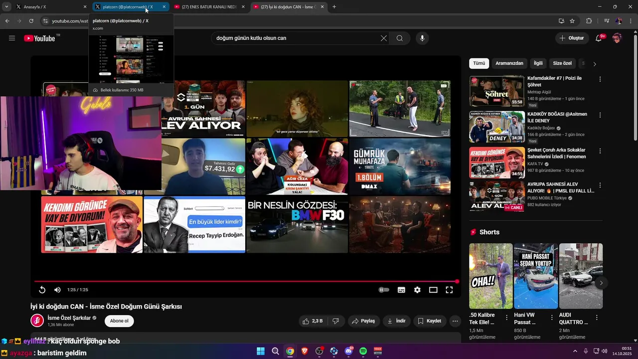This screenshot has height=359, width=638.
Task: Open options for Hani VW Passat short
Action: pyautogui.click(x=552, y=318)
